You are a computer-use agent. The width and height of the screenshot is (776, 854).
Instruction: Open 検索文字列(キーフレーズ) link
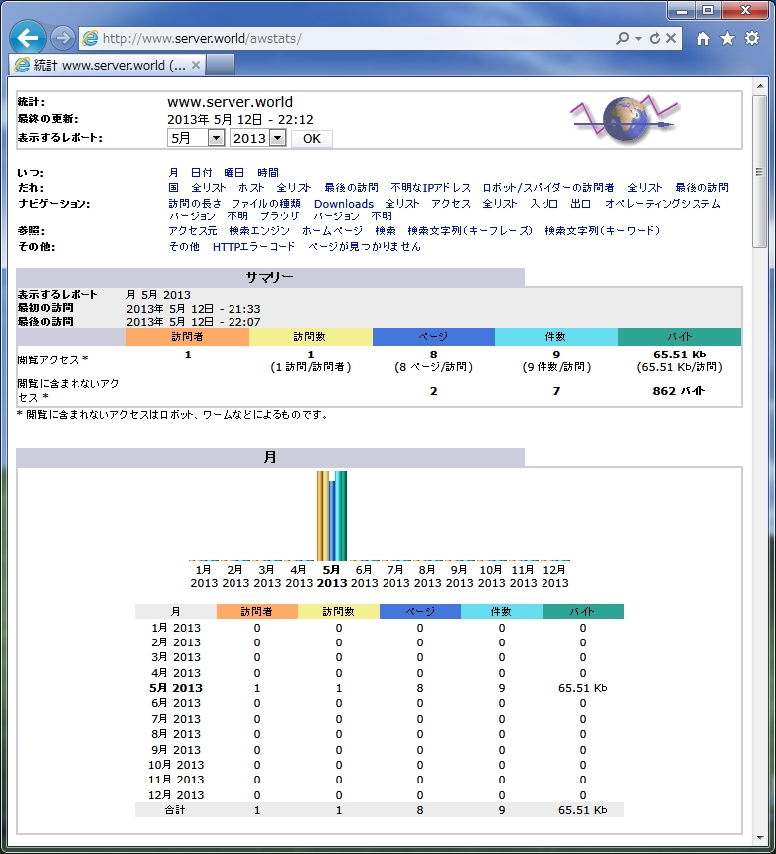coord(470,231)
